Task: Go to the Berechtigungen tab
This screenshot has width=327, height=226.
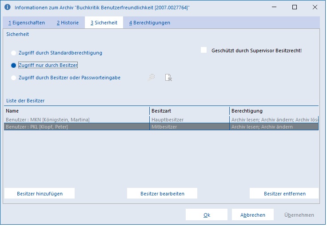Action: 150,23
